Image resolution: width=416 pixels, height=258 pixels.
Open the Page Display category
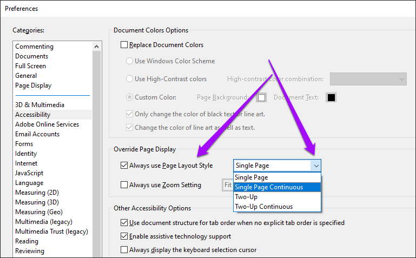click(x=34, y=85)
